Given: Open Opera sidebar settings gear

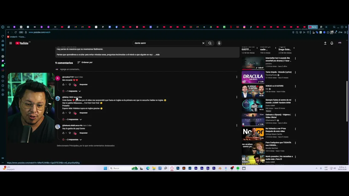Looking at the screenshot, I should tap(3, 94).
